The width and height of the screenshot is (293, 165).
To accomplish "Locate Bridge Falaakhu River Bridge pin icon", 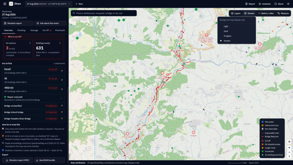I will pos(62,118).
